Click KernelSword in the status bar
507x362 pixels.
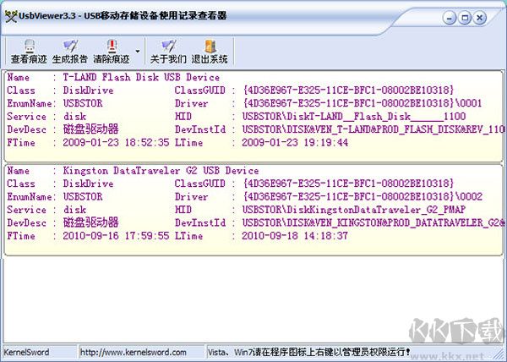click(26, 352)
